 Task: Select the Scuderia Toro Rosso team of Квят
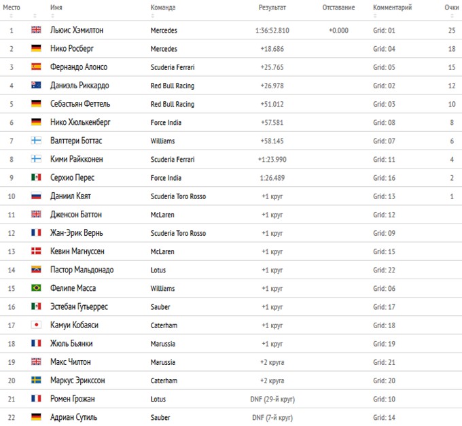tap(178, 196)
